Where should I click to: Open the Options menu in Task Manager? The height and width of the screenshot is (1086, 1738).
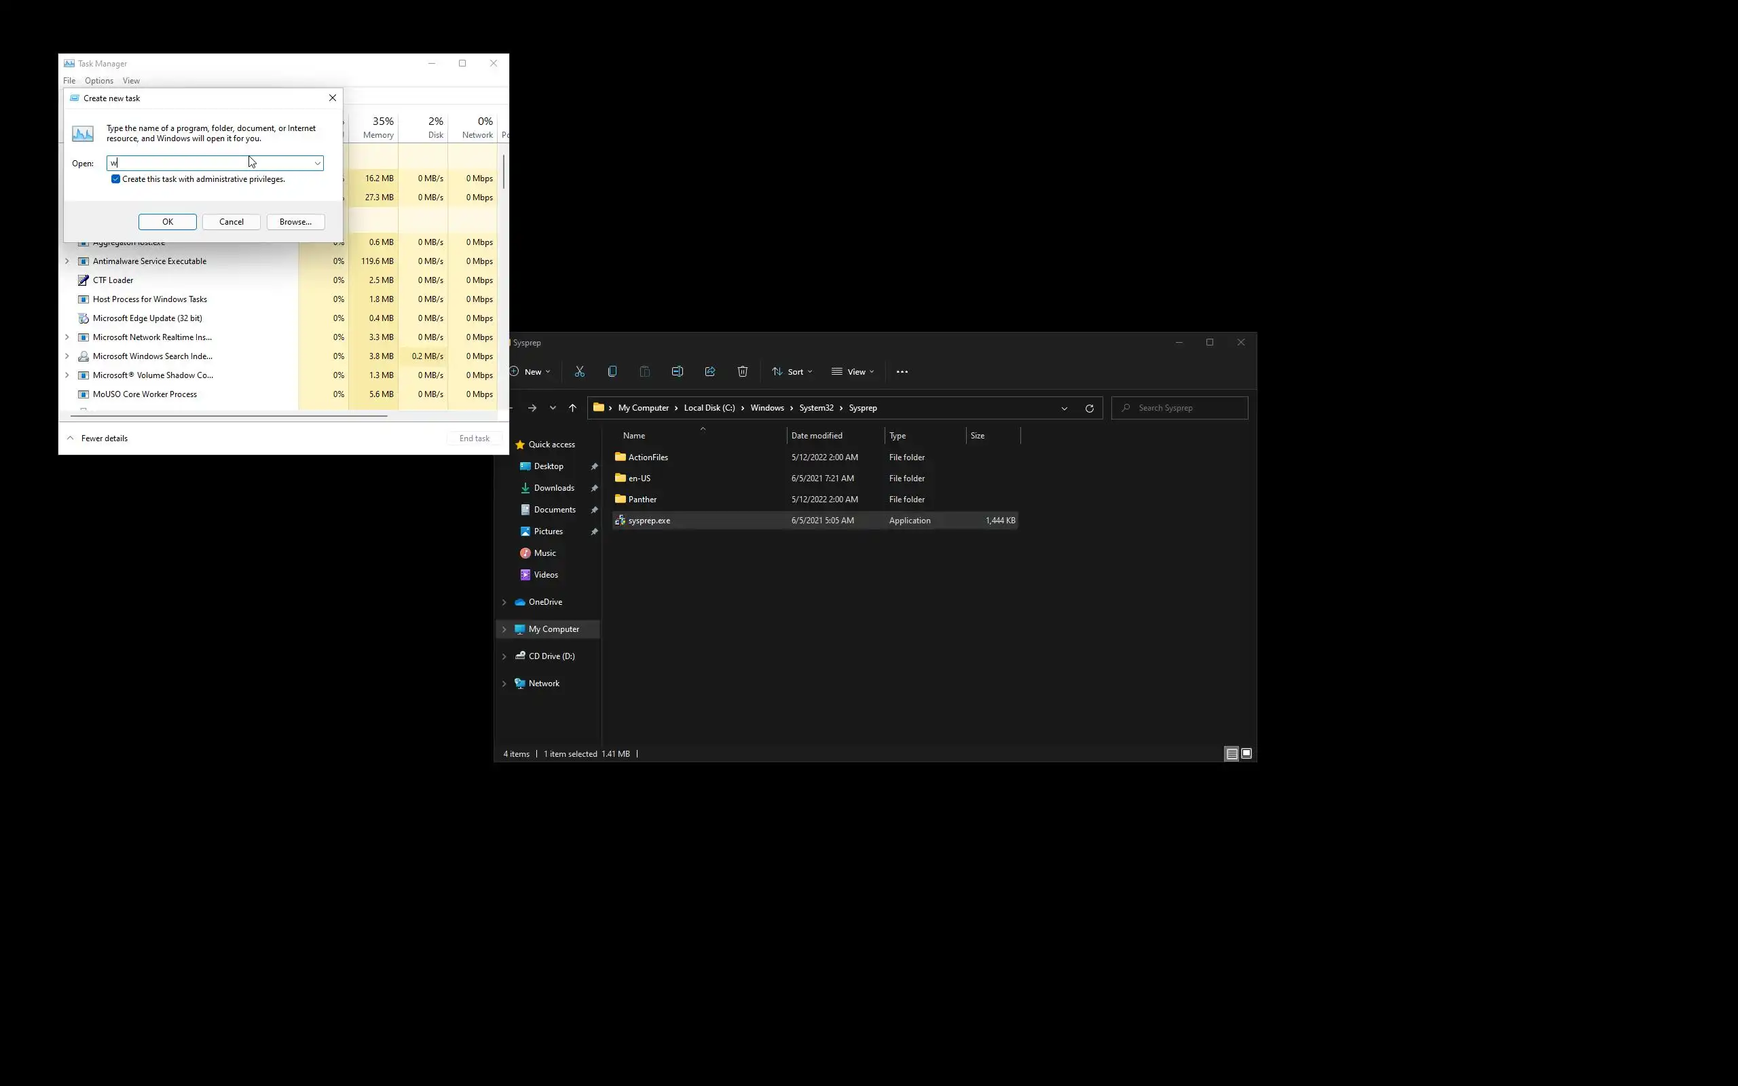(x=98, y=81)
